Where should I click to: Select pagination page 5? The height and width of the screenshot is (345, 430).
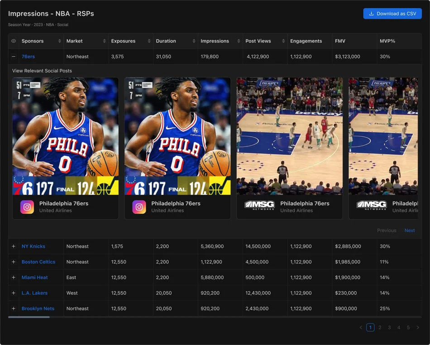(x=408, y=327)
